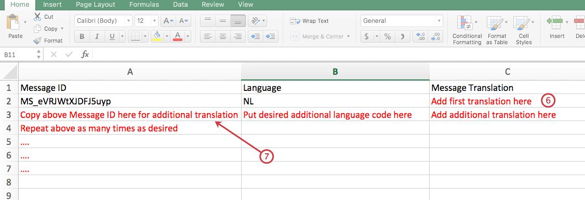Open the Merge & Center dropdown arrow
Image resolution: width=585 pixels, height=200 pixels.
pyautogui.click(x=349, y=36)
